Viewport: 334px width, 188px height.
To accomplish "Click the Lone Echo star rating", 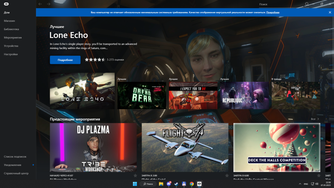I will pyautogui.click(x=95, y=60).
